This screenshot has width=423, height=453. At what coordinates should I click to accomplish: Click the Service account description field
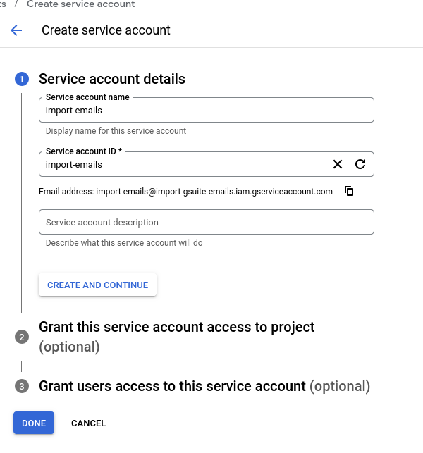206,222
